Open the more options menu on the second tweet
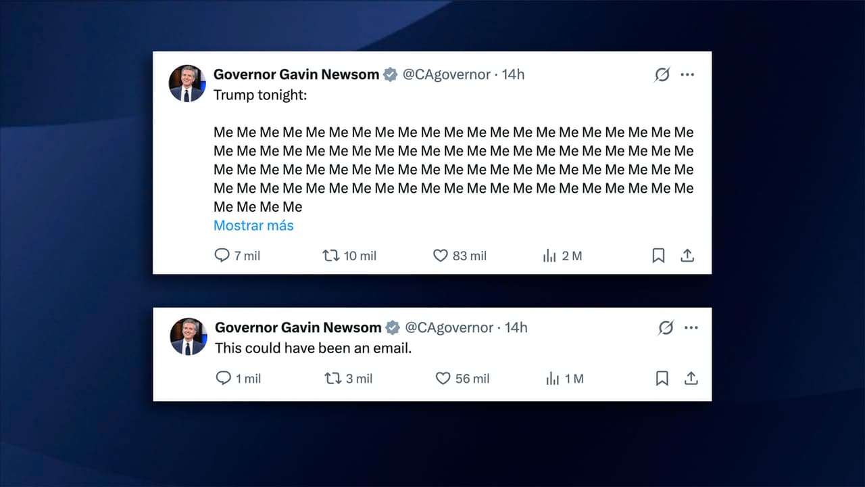The height and width of the screenshot is (487, 865). (691, 327)
